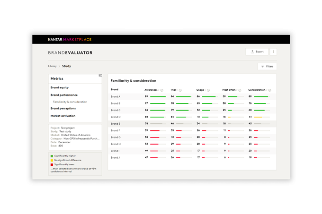Viewport: 322px width, 214px height.
Task: Go to Library breadcrumb link
Action: pos(52,67)
